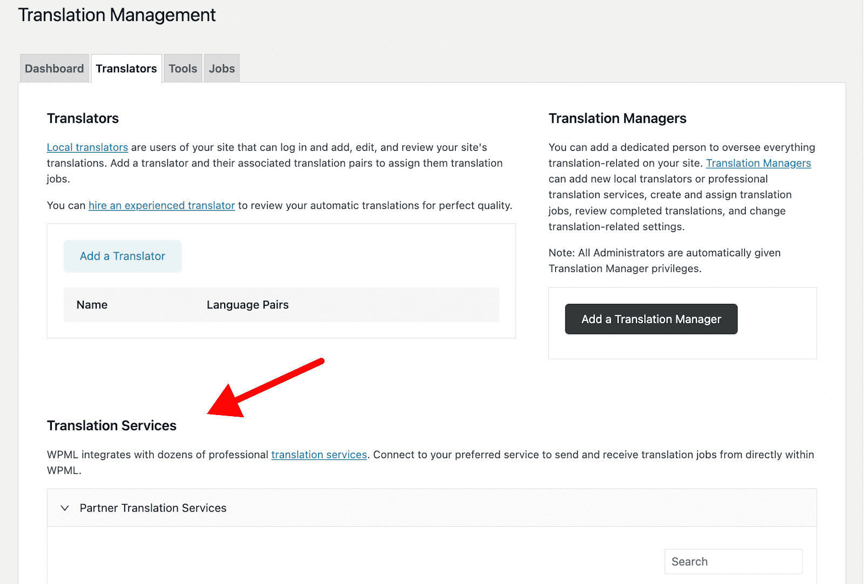Click the Translators section heading

click(83, 118)
